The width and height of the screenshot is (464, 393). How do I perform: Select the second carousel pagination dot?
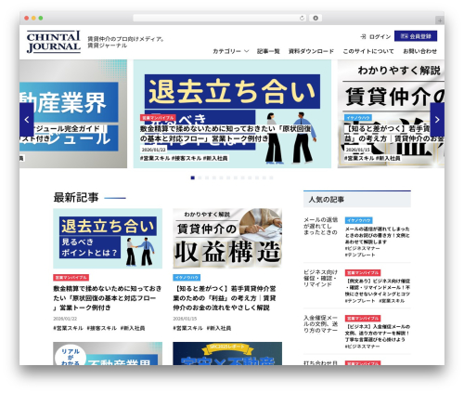click(200, 177)
